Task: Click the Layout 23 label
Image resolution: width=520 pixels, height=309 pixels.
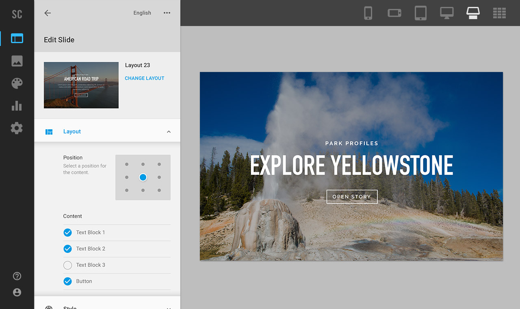Action: (137, 65)
